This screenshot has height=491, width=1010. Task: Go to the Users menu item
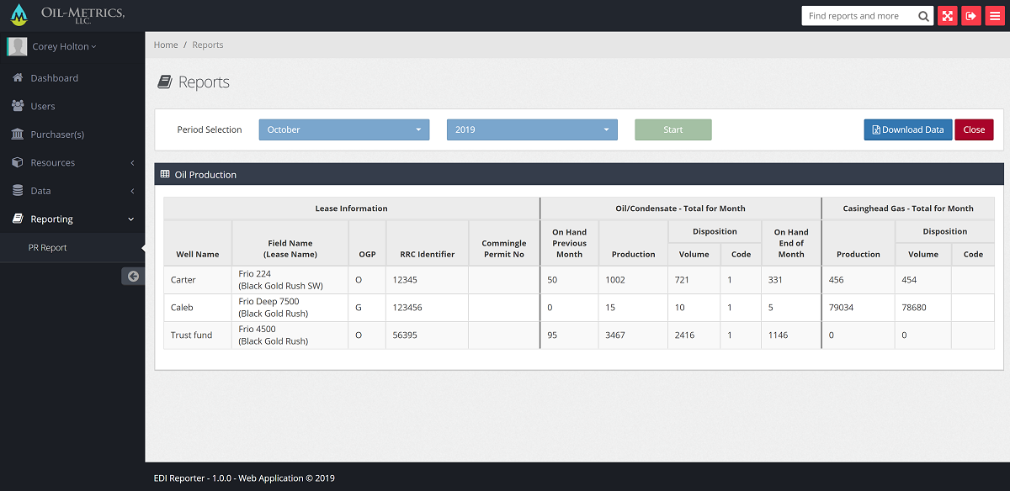pos(43,106)
